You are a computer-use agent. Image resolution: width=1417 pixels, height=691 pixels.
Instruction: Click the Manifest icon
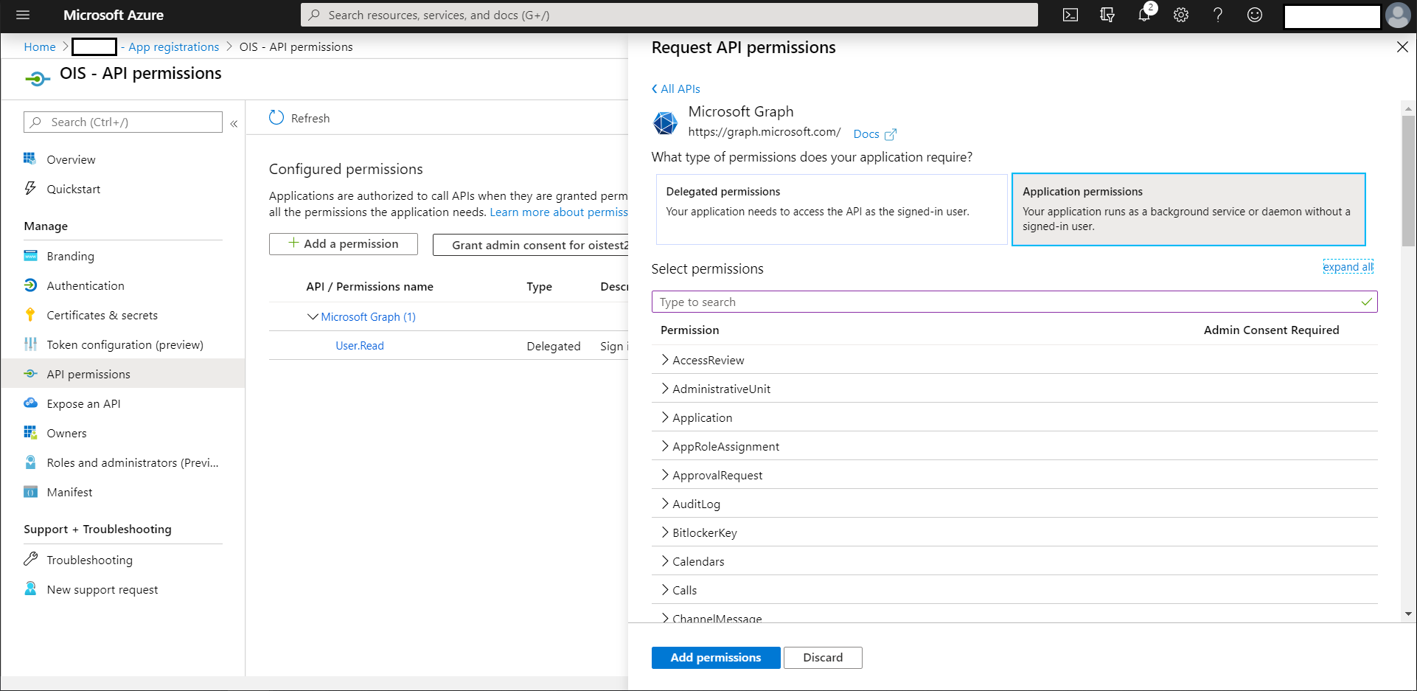[x=30, y=491]
